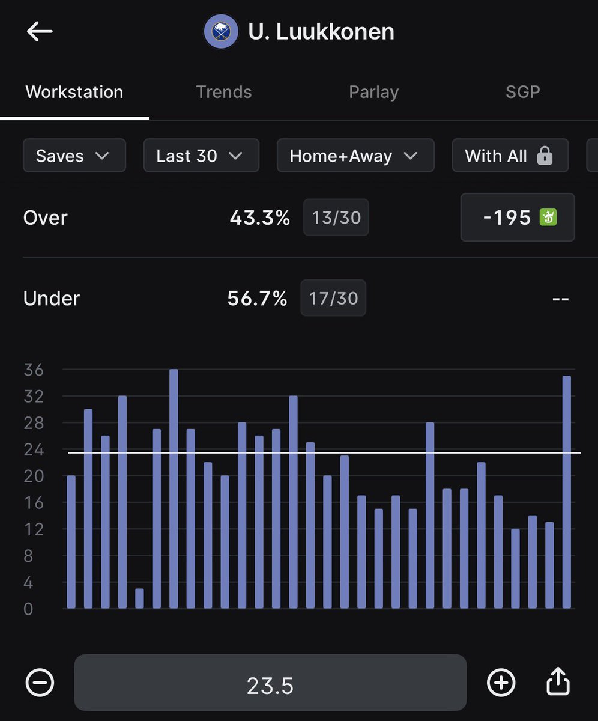Open the Saves stat dropdown

[x=74, y=156]
